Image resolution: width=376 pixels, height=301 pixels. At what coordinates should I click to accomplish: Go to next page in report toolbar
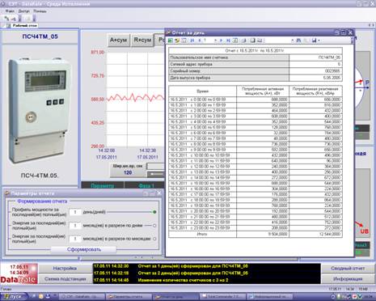click(x=221, y=40)
